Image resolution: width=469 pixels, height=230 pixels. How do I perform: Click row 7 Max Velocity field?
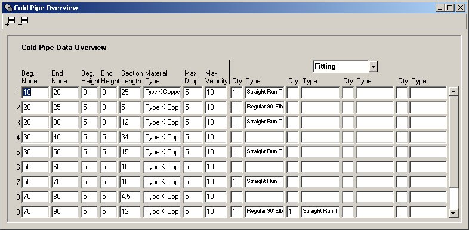pyautogui.click(x=215, y=182)
